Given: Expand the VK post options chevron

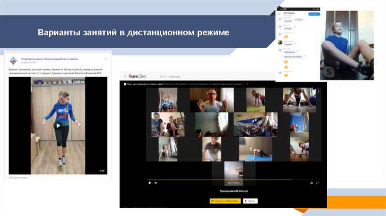Looking at the screenshot, I should pyautogui.click(x=106, y=59).
